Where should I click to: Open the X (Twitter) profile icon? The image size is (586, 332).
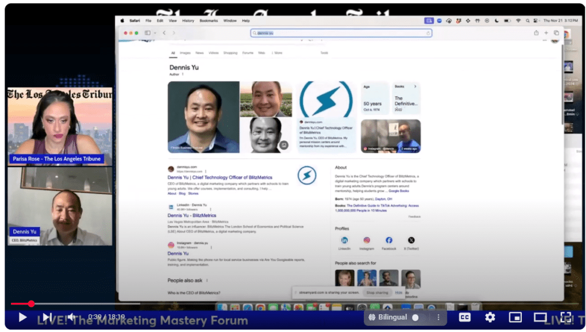point(411,241)
